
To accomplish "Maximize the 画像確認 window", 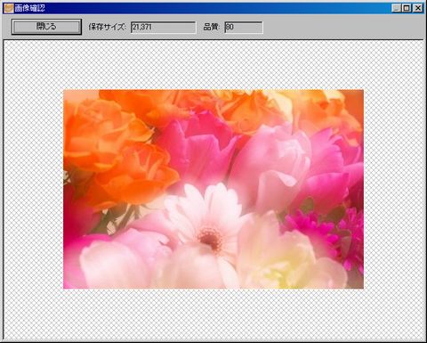I will (407, 8).
